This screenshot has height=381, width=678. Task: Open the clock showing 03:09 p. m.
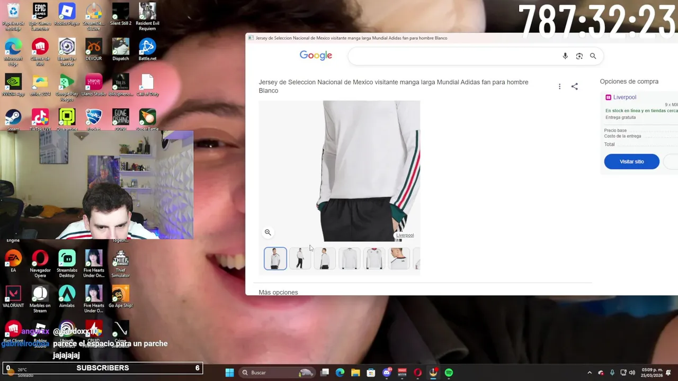coord(652,373)
